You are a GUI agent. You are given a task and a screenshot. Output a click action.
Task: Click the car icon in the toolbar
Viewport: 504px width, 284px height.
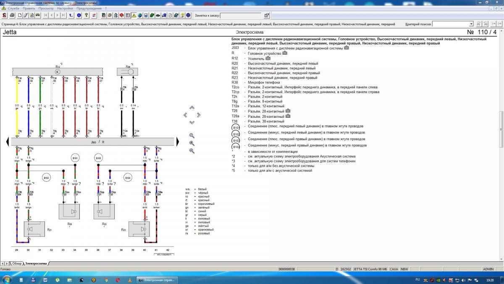pos(38,16)
